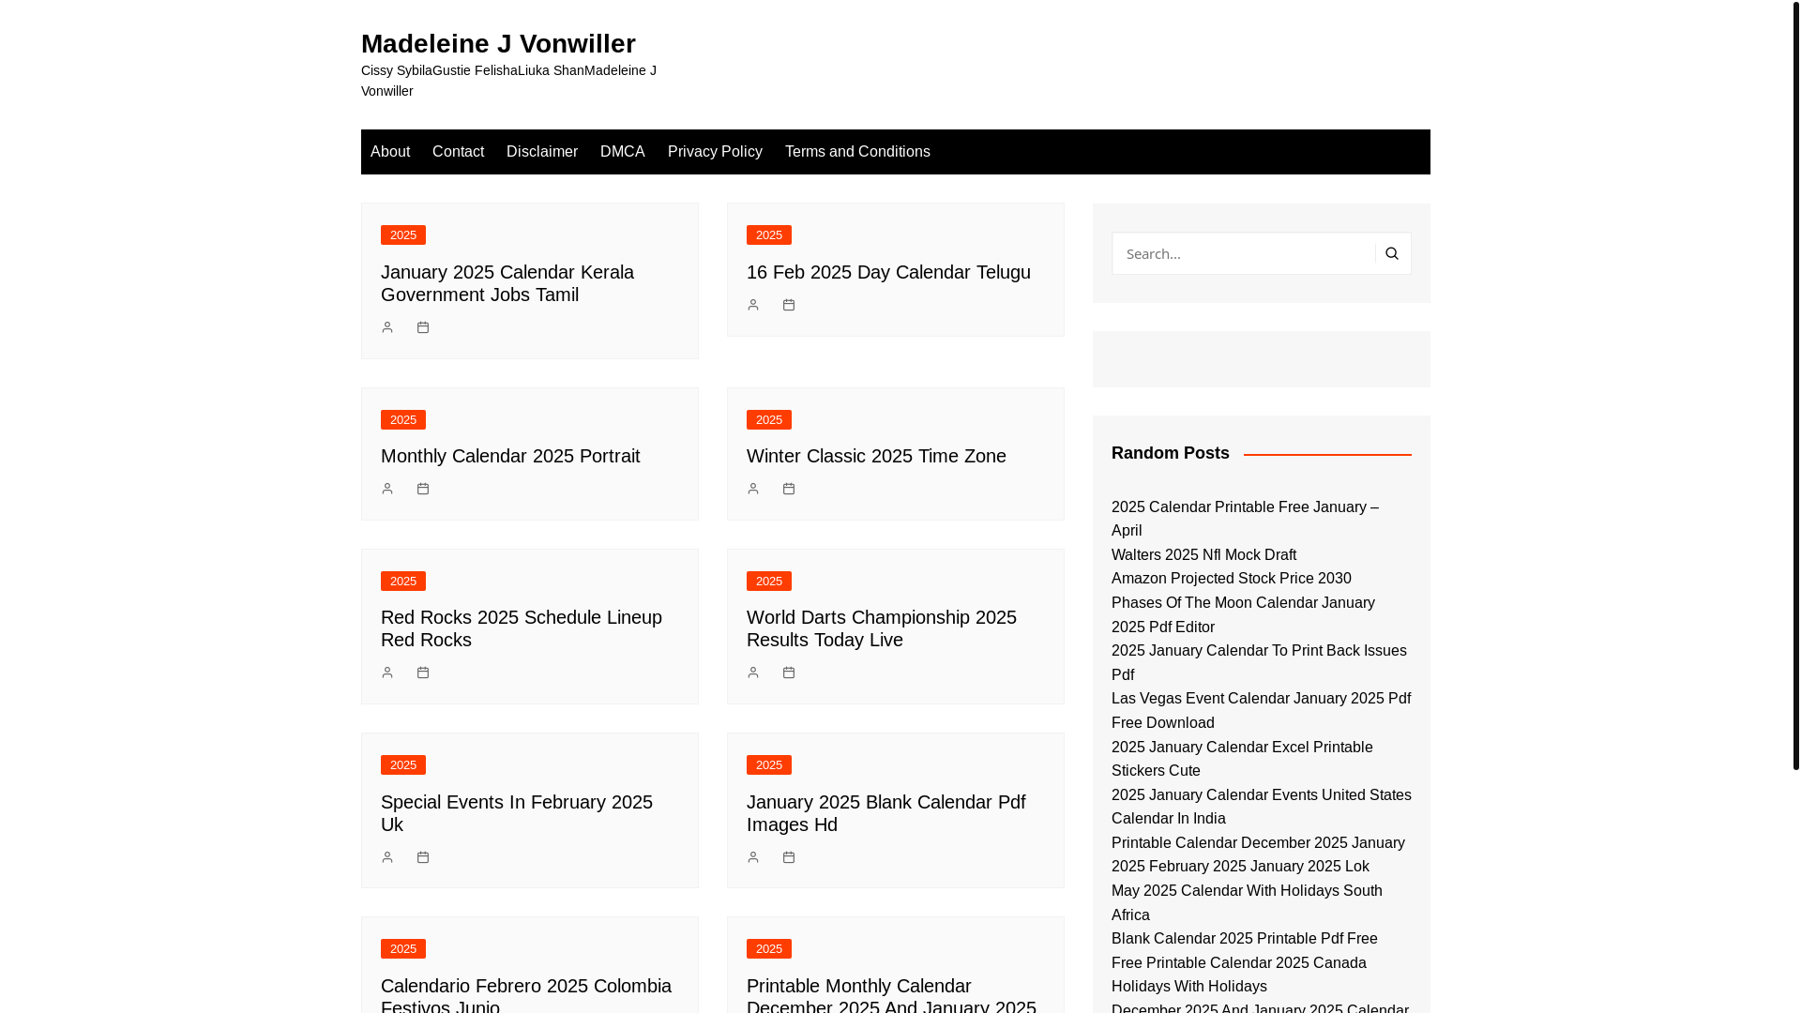This screenshot has height=1013, width=1801.
Task: Click calendar date icon under Winter Classic 2025 Time Zone
Action: (789, 489)
